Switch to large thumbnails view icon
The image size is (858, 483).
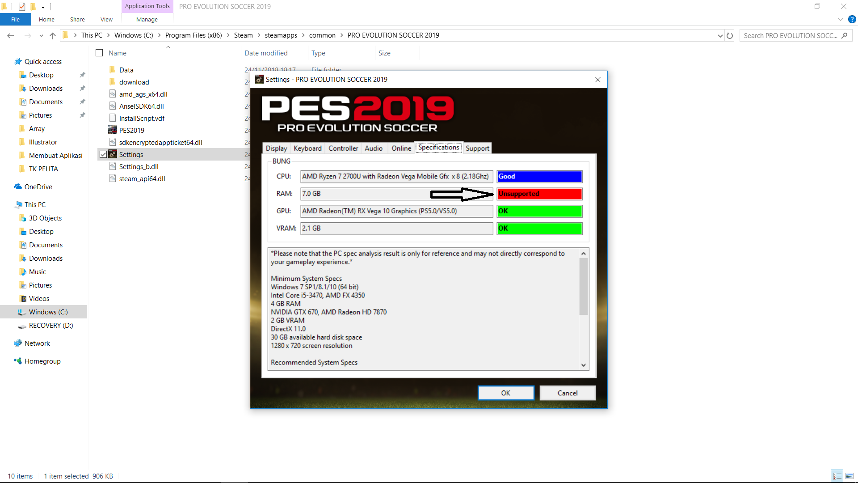[x=850, y=476]
